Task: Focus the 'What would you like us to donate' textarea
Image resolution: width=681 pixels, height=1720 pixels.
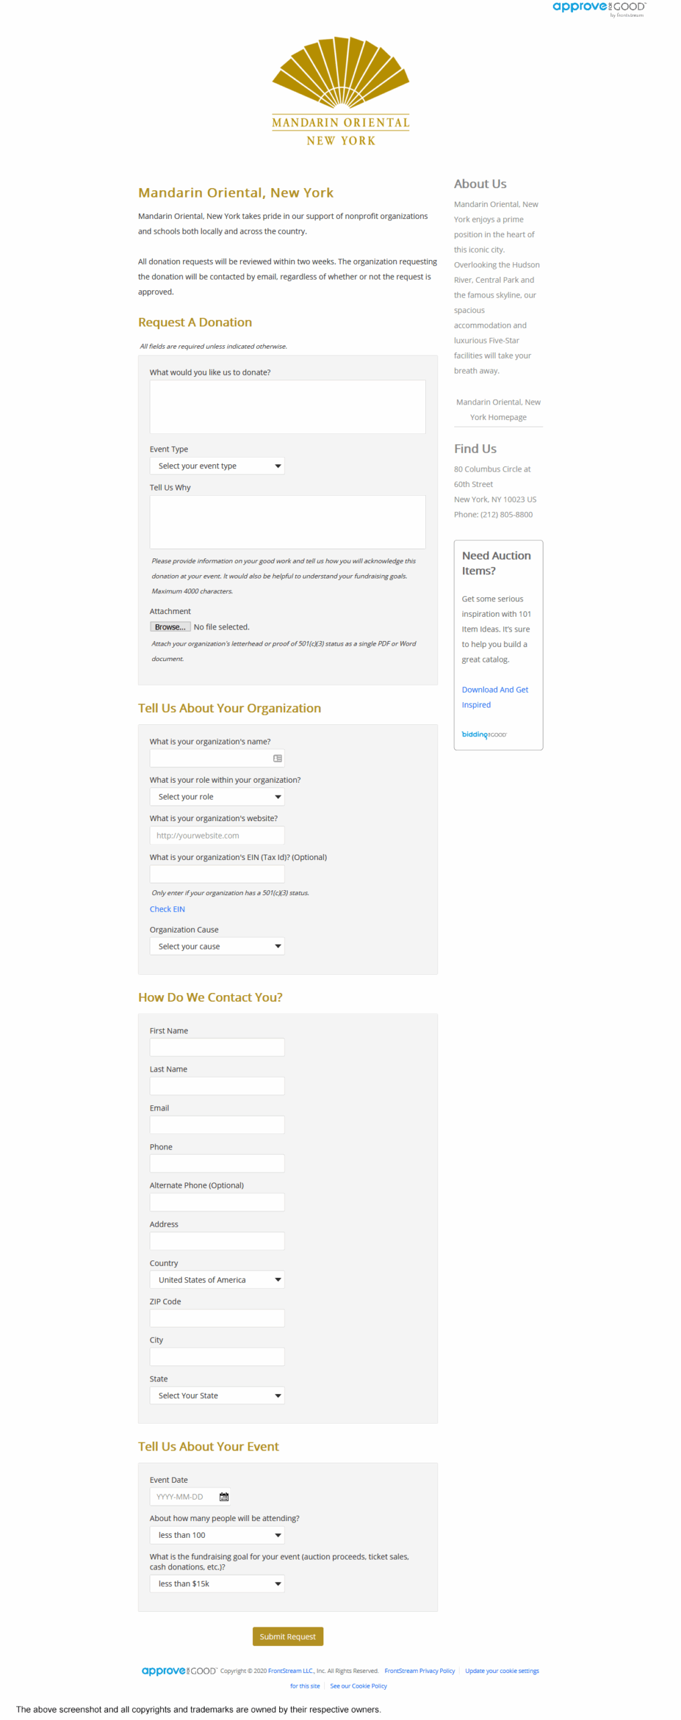Action: click(x=287, y=406)
